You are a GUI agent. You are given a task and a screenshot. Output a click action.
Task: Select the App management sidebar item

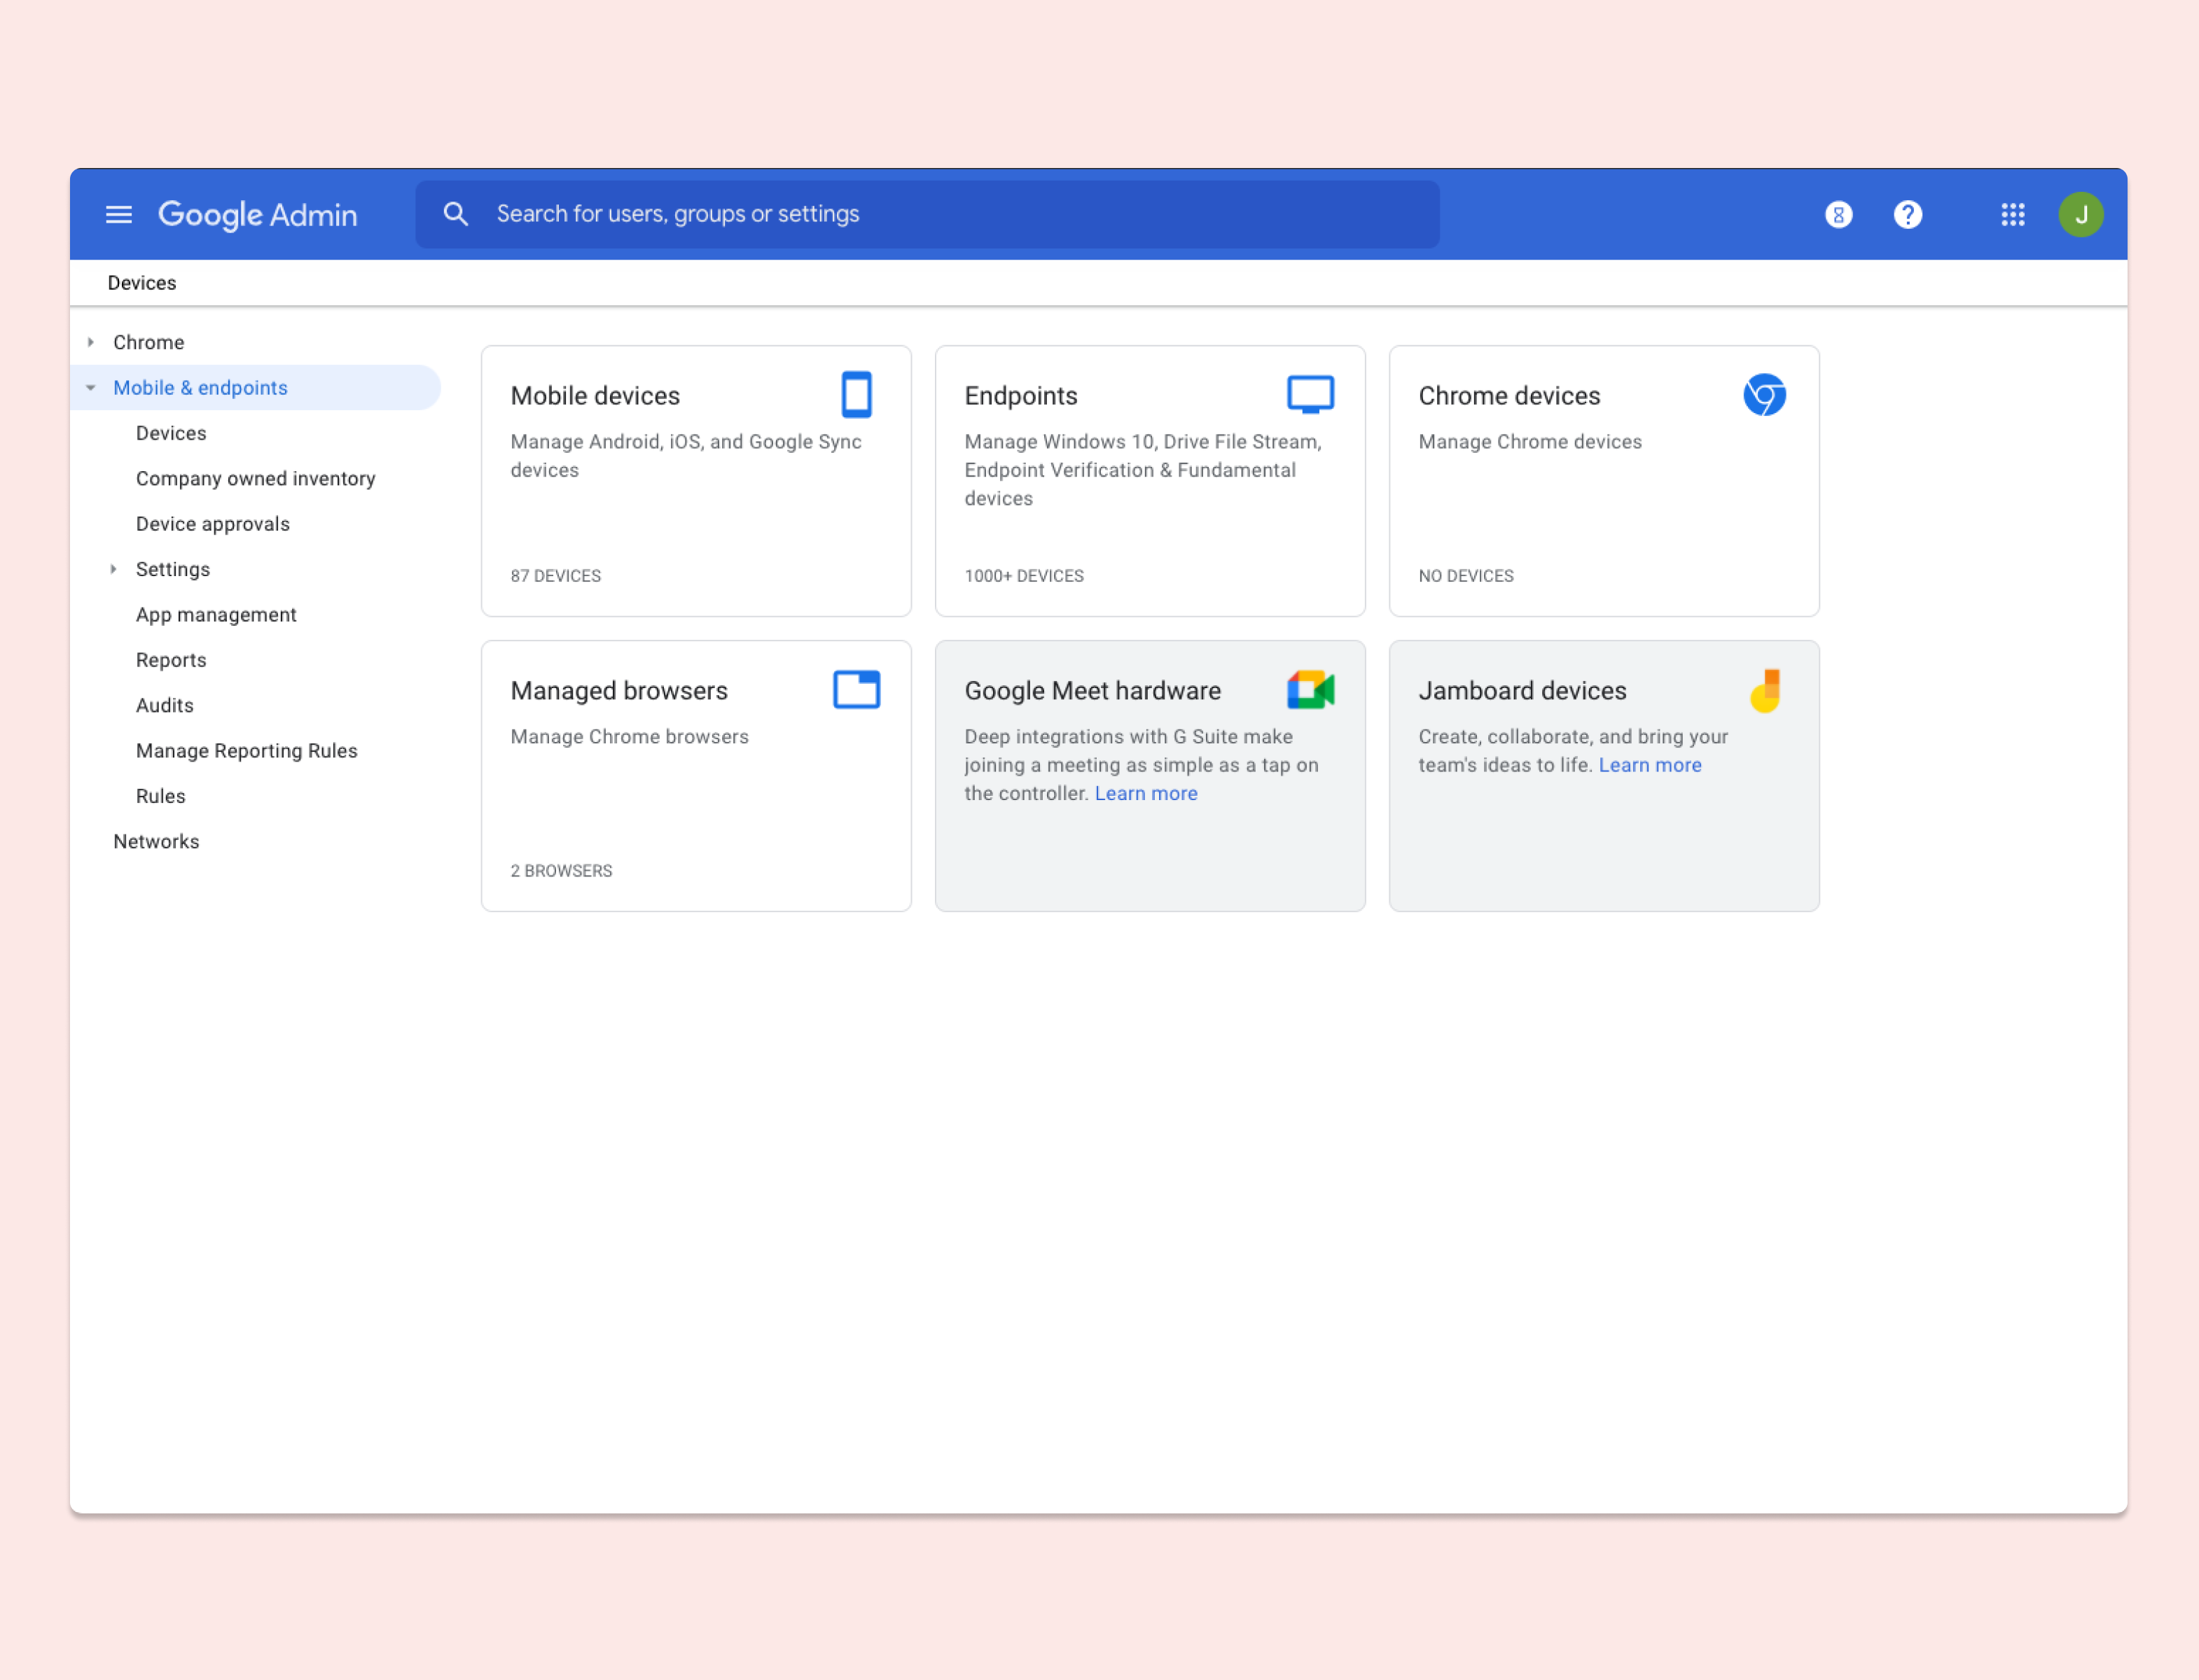(215, 614)
